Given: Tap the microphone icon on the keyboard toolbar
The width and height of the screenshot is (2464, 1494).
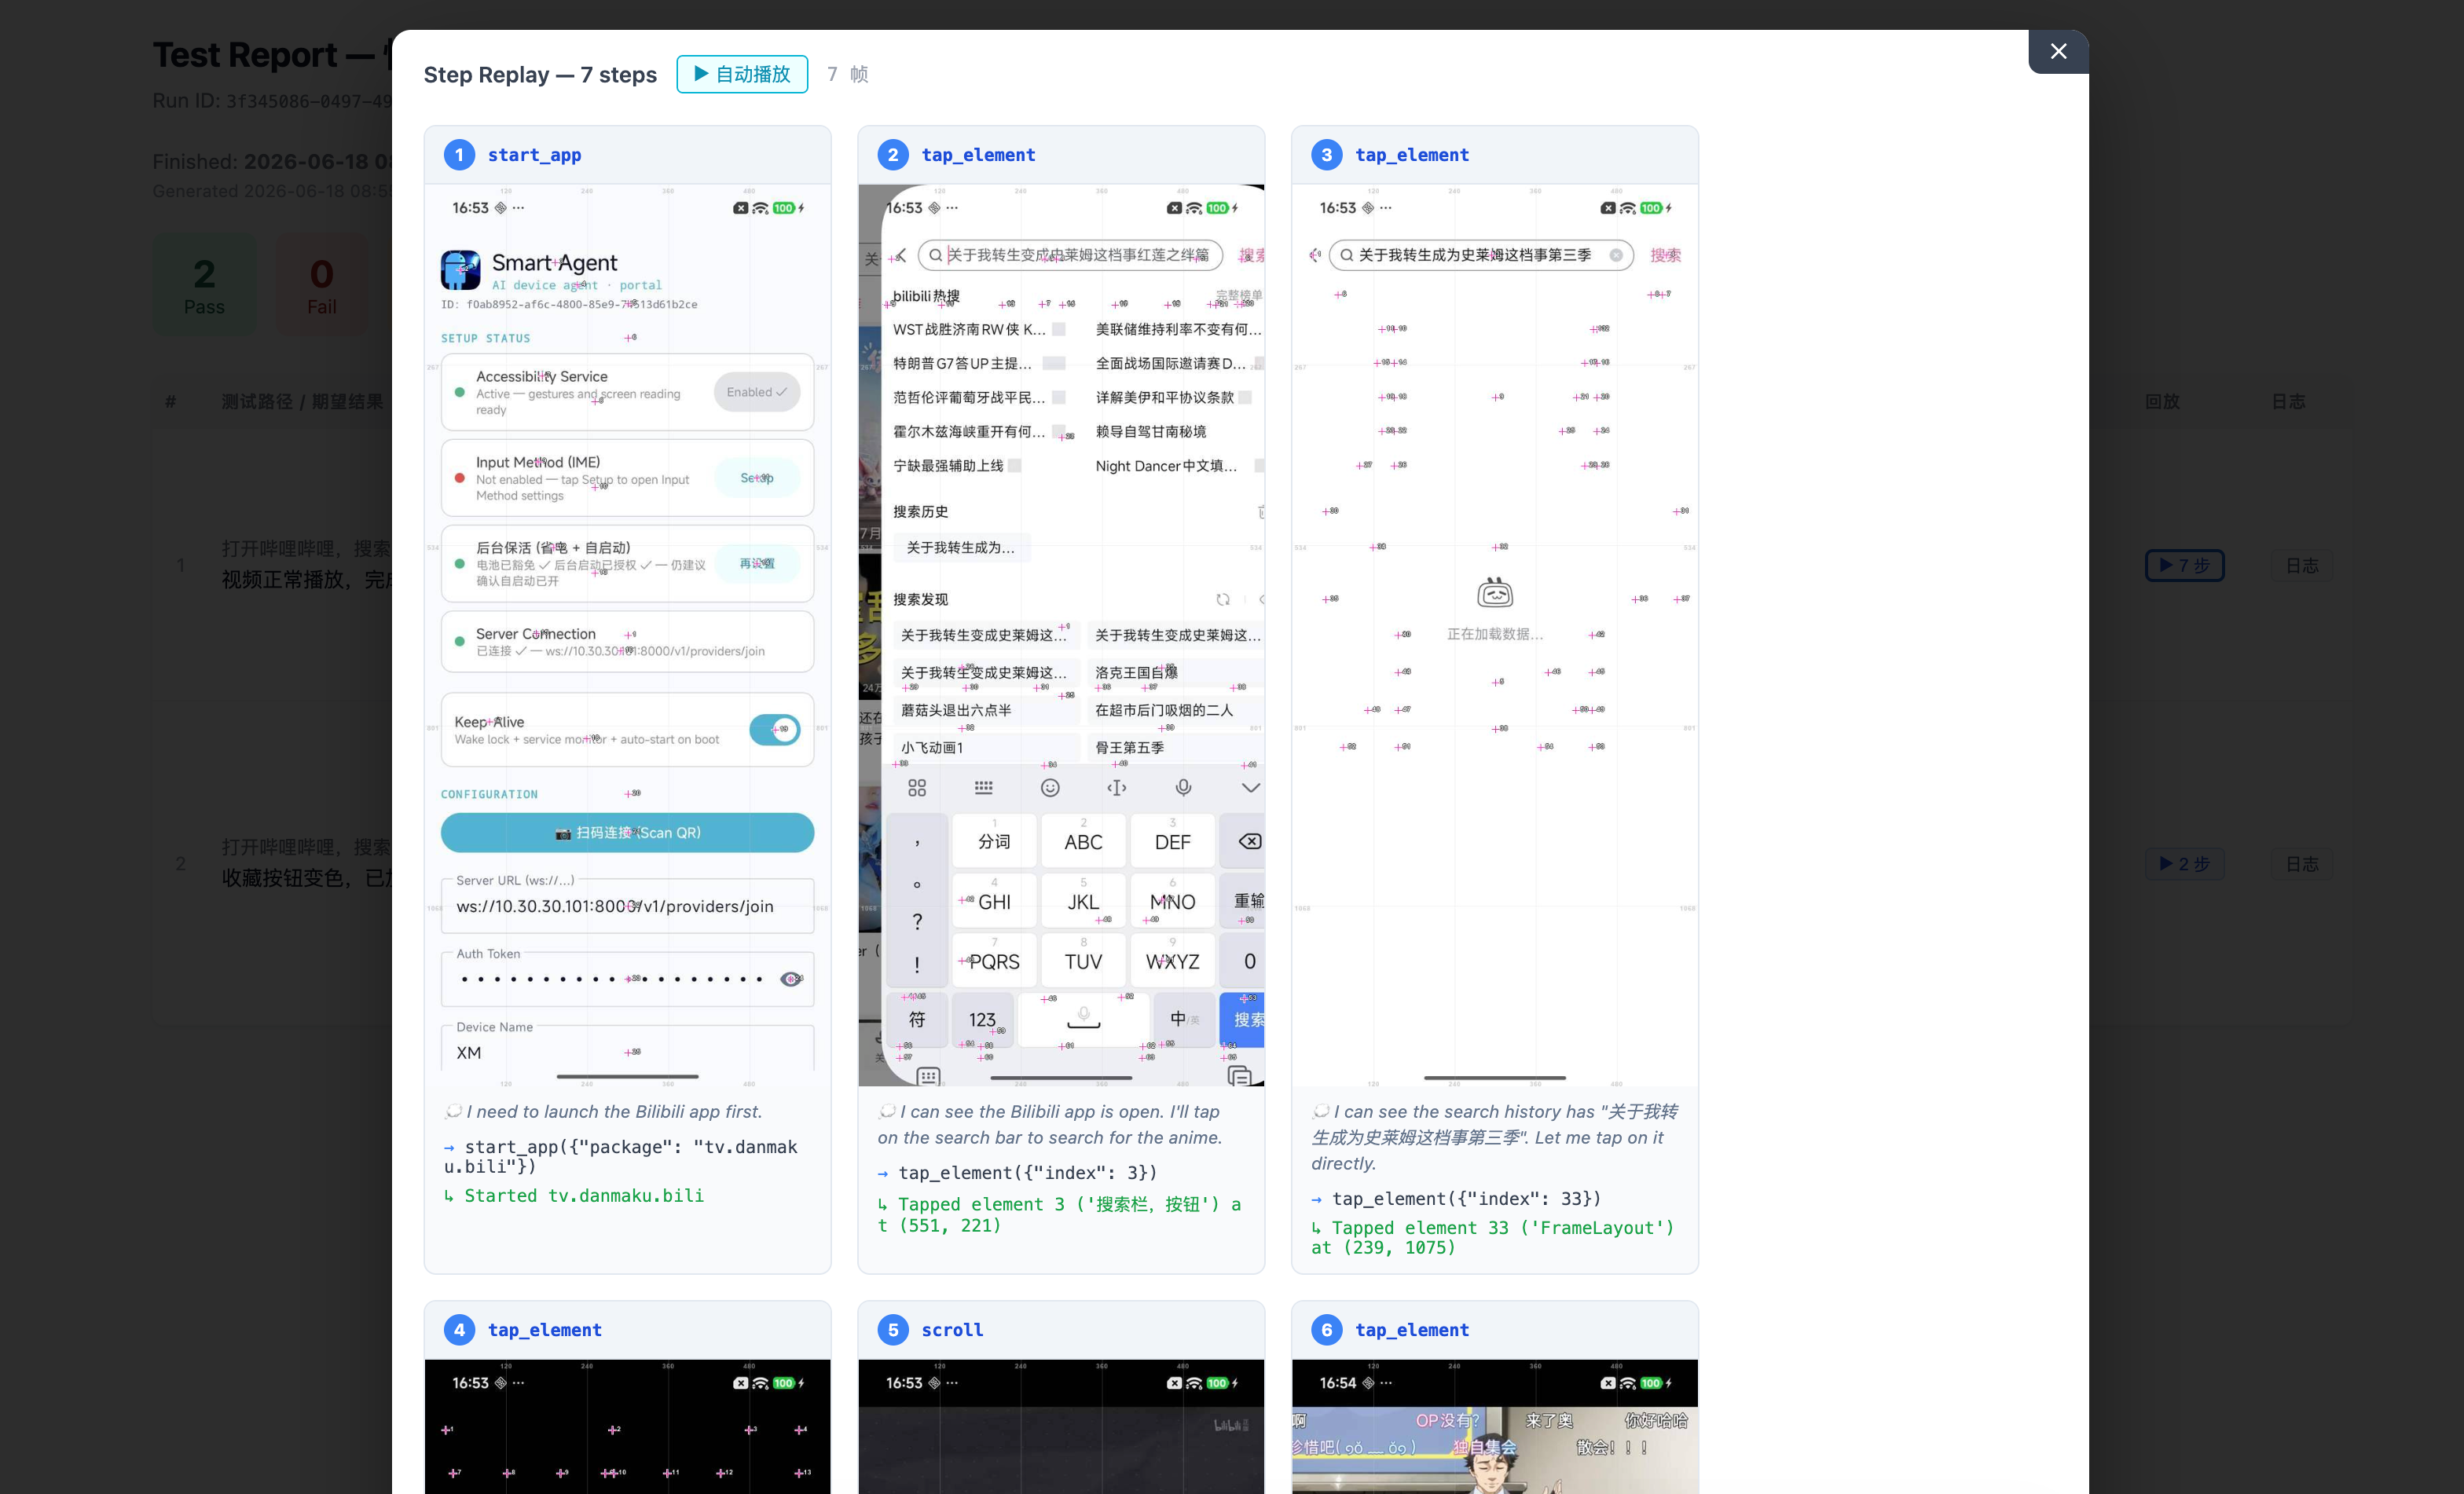Looking at the screenshot, I should point(1184,788).
